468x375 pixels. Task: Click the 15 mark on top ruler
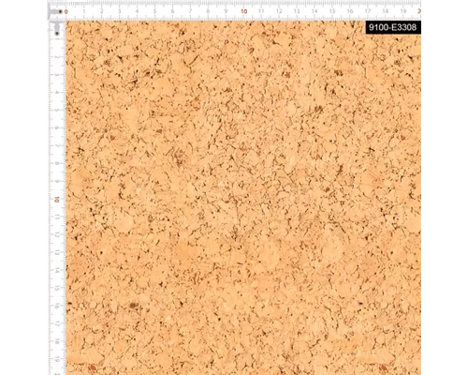pos(332,11)
